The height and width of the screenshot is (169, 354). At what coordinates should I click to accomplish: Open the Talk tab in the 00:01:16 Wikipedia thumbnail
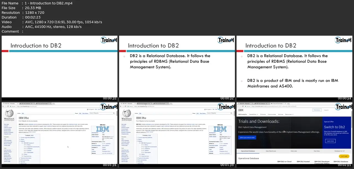coord(23,113)
